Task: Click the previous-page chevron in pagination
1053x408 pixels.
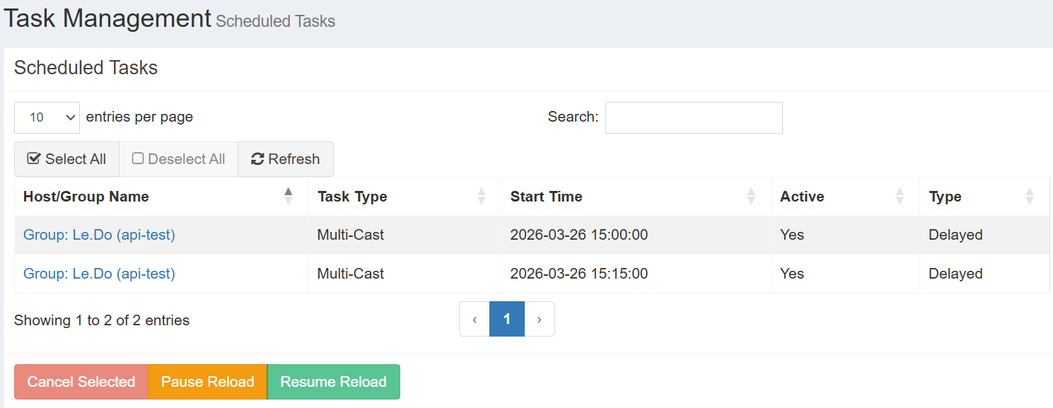Action: (474, 319)
